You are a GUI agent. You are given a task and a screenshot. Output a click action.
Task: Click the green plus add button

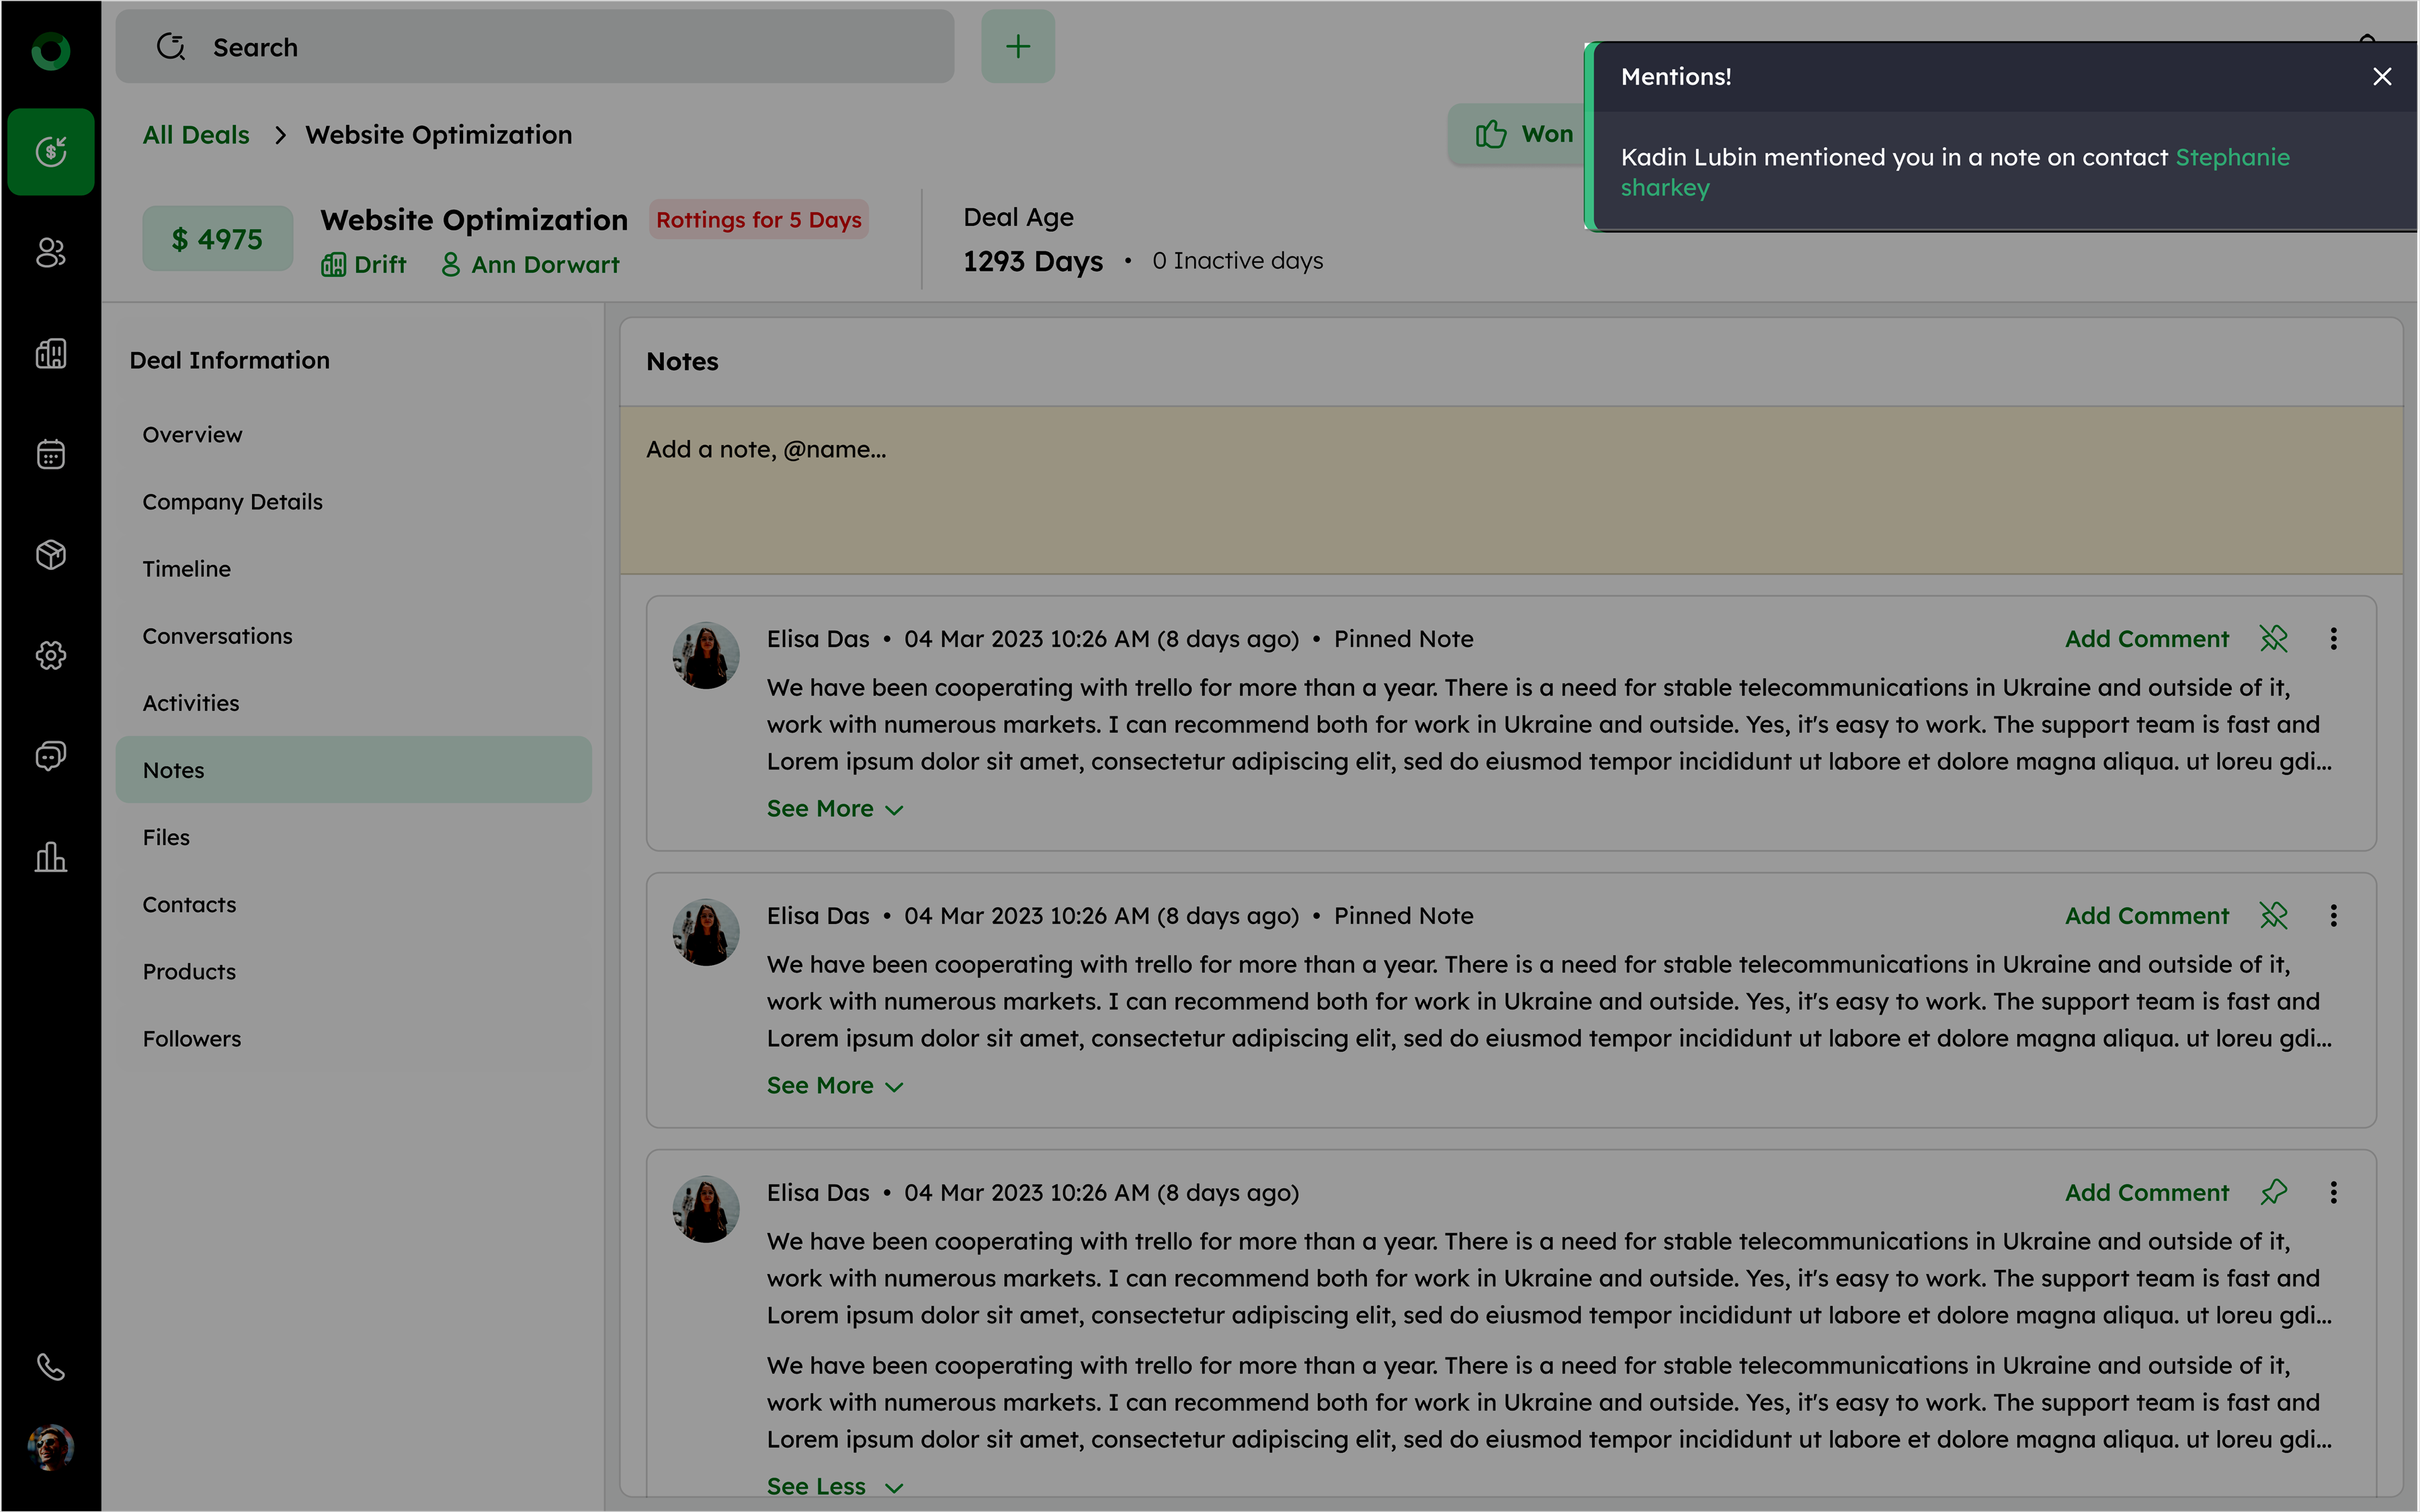(x=1017, y=47)
